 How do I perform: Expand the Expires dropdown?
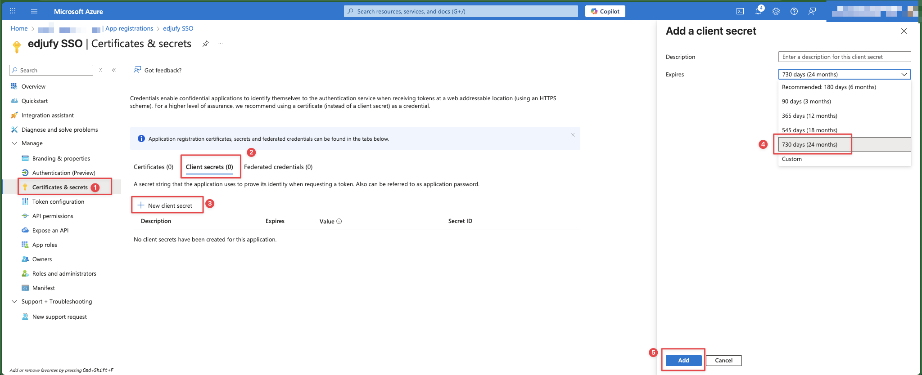coord(844,74)
